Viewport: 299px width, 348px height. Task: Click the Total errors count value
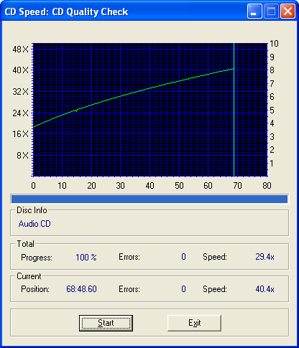183,257
